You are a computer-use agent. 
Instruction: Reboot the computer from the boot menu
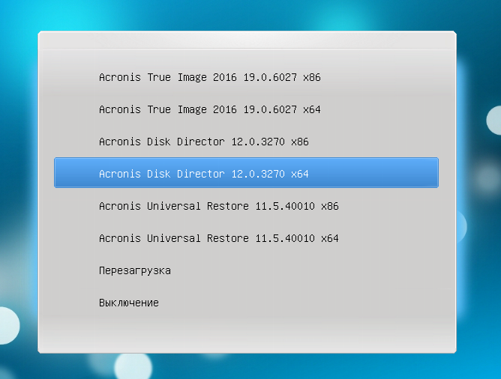(x=135, y=270)
